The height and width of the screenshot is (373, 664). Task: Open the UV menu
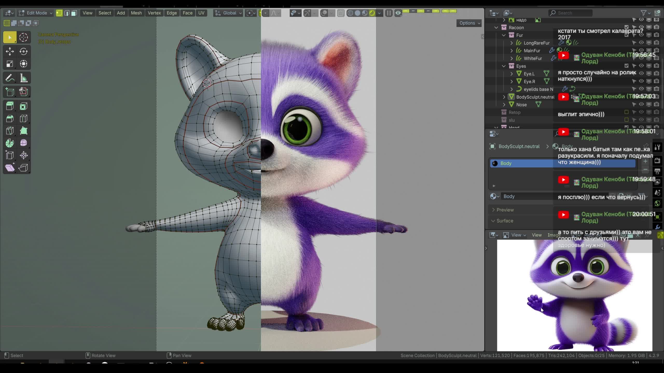[x=201, y=13]
